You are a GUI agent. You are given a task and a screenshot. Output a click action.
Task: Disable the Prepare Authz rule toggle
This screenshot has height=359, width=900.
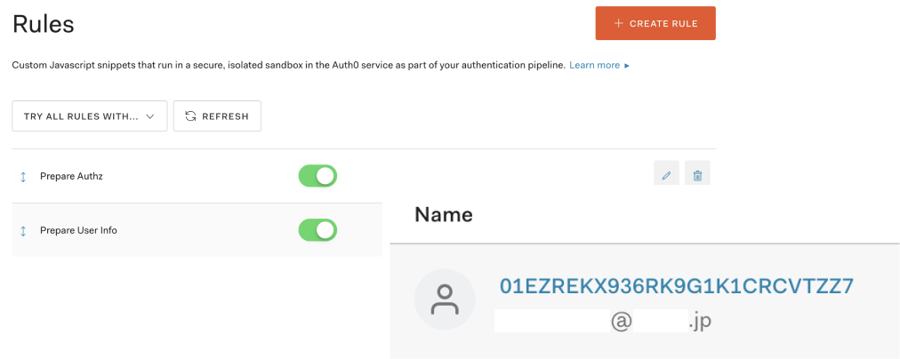coord(317,176)
